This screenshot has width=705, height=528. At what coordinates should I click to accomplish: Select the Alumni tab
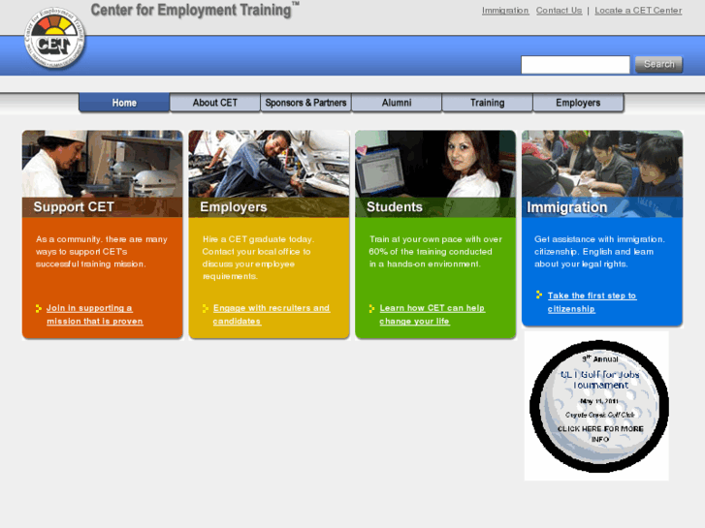point(397,103)
